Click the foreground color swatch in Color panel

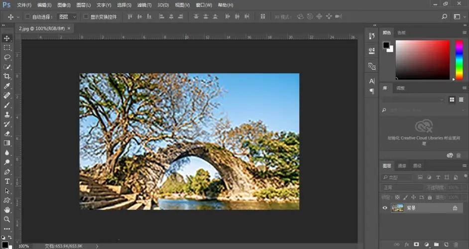(386, 45)
